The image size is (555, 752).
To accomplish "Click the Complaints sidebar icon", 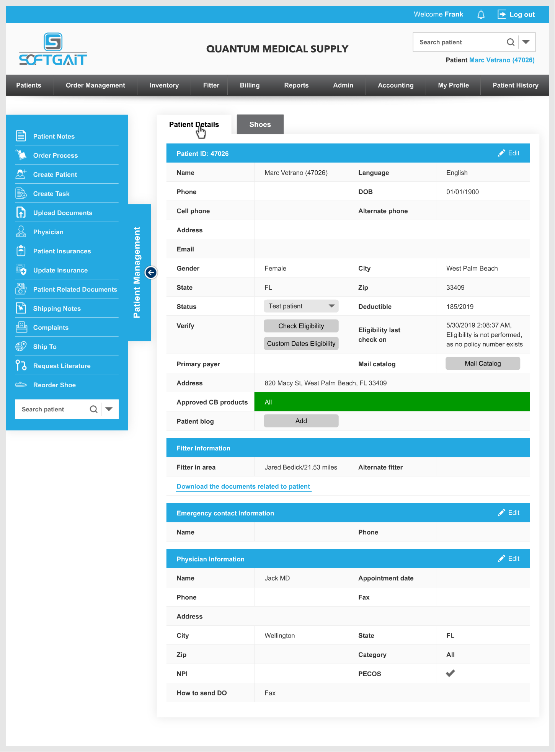I will click(21, 327).
